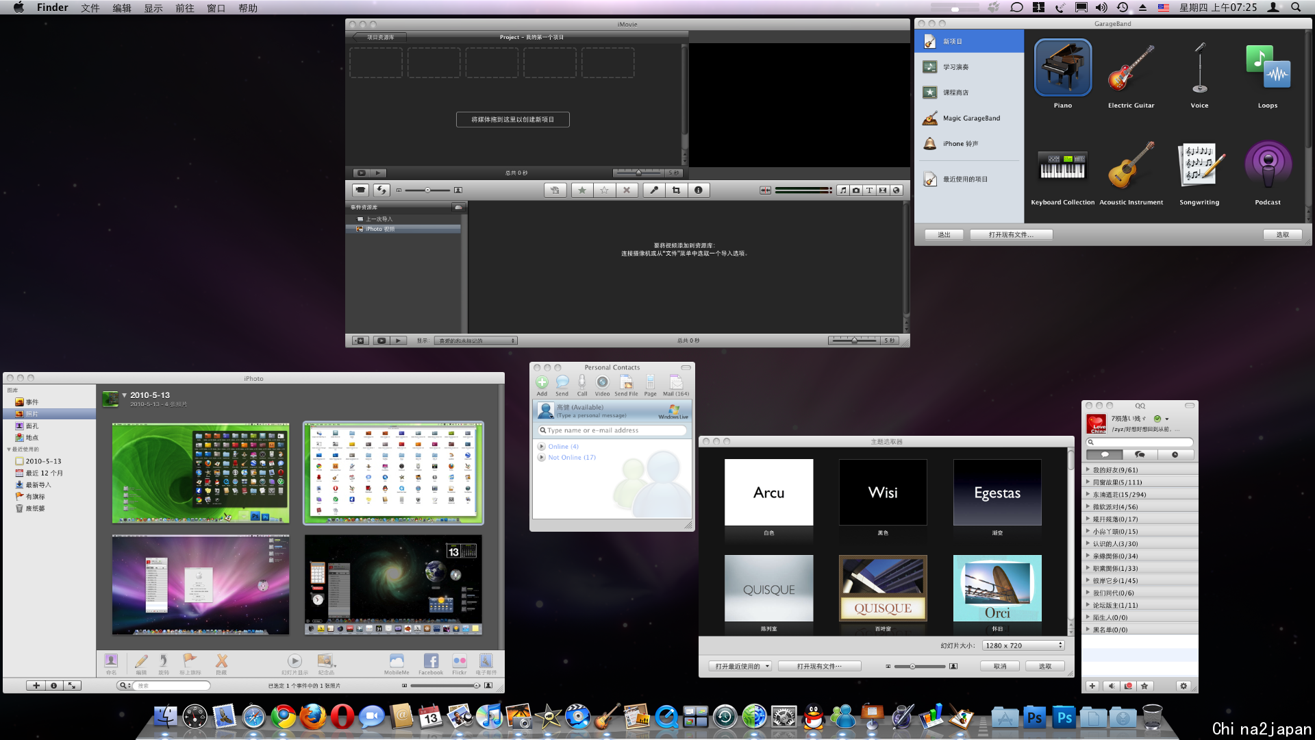The width and height of the screenshot is (1315, 740).
Task: Switch to QQ recent contacts clock tab
Action: [1175, 455]
